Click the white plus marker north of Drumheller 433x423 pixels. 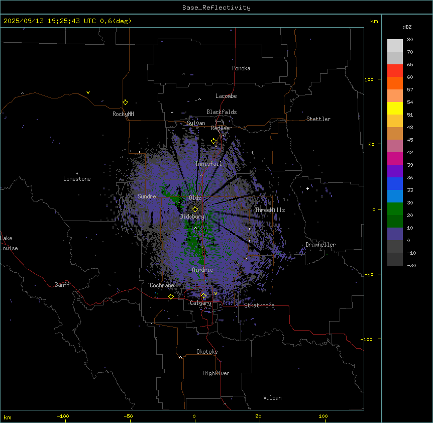307,188
